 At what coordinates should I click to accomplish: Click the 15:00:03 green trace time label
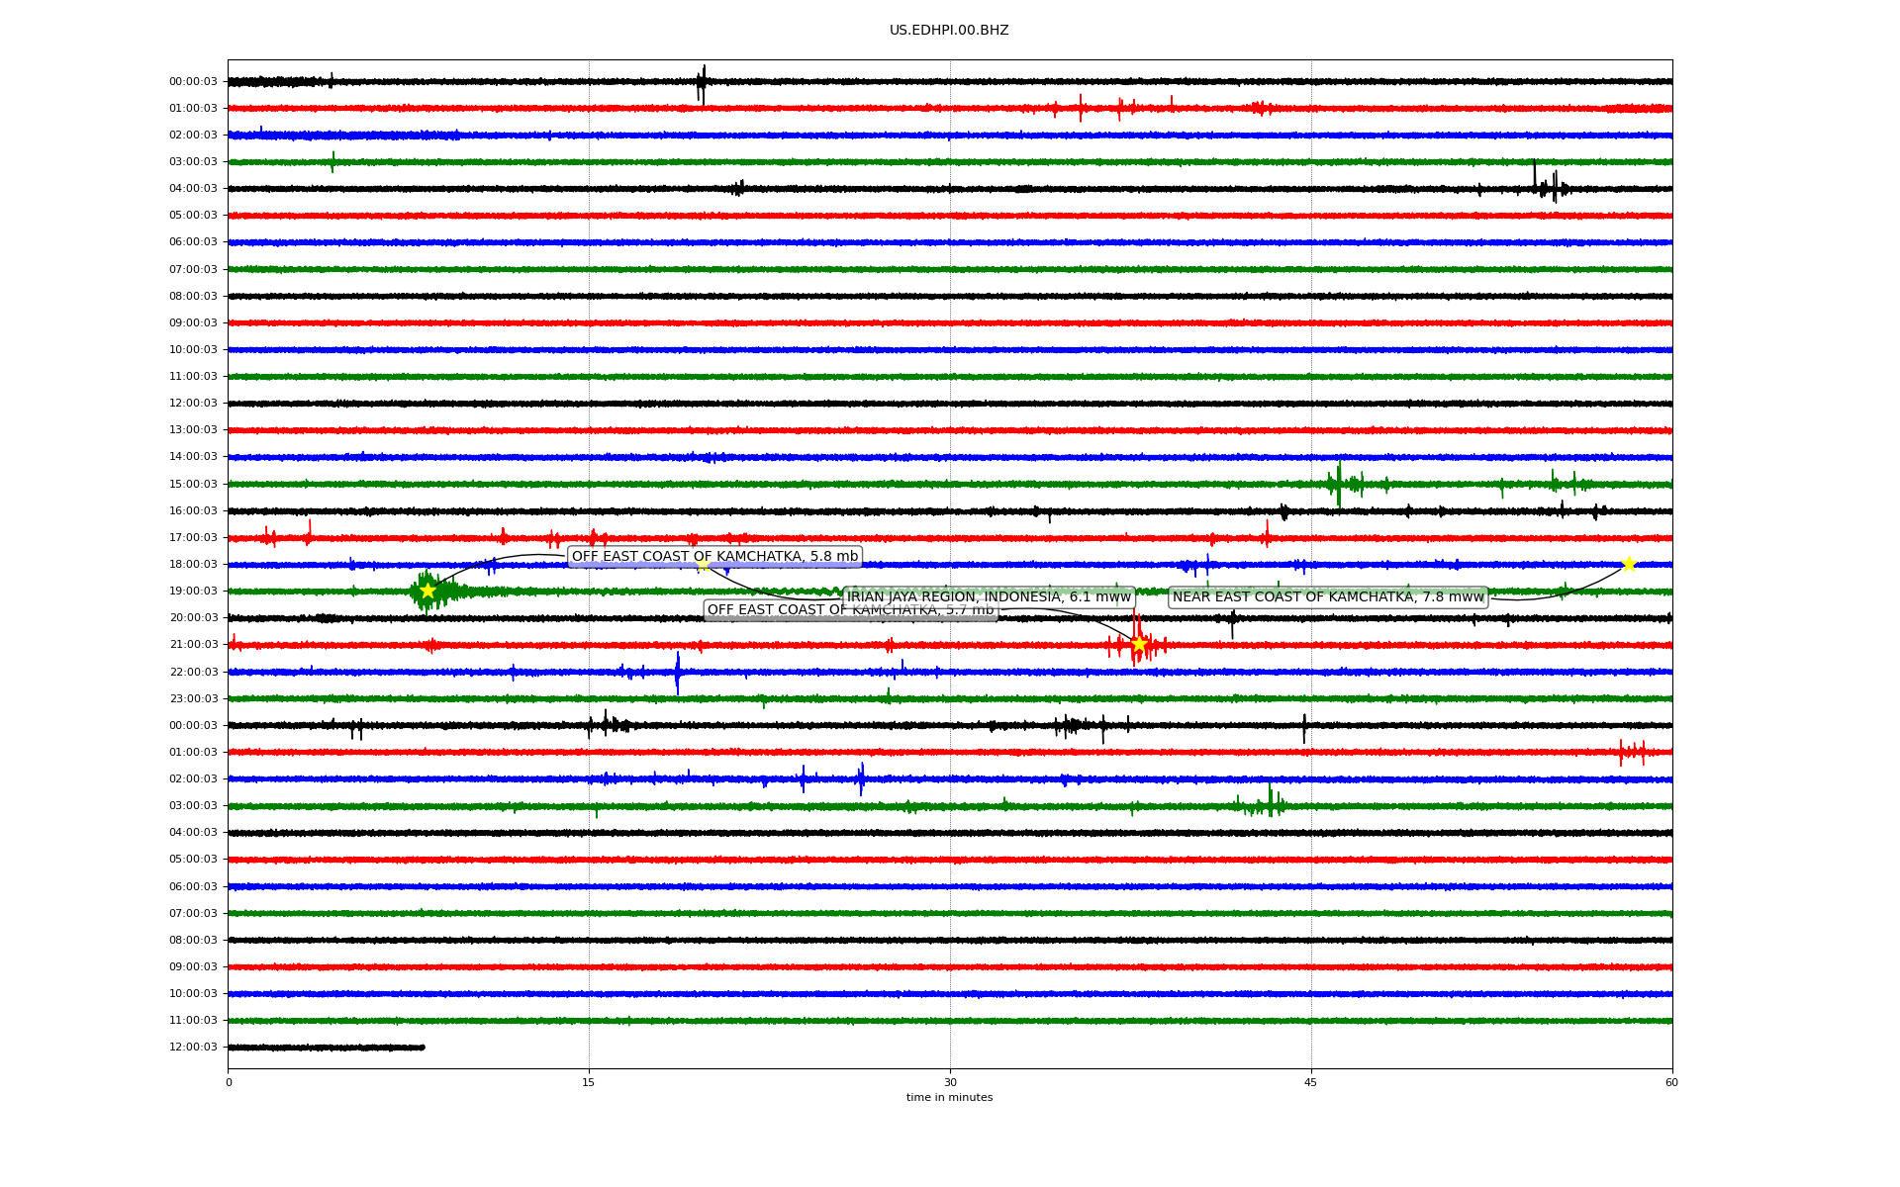pos(193,484)
